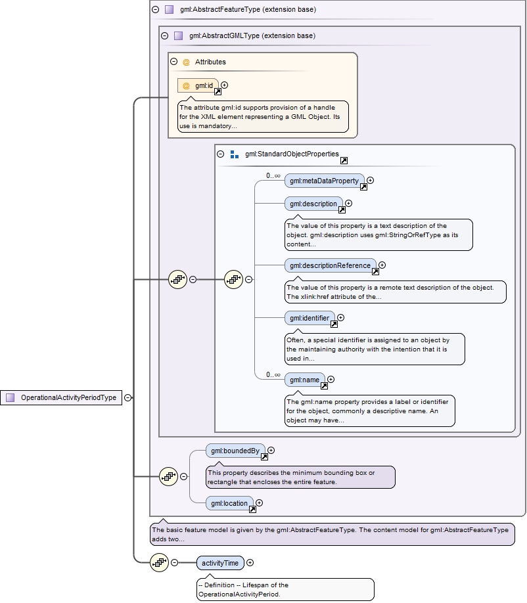527x603 pixels.
Task: Expand the gml:description element
Action: tap(348, 204)
